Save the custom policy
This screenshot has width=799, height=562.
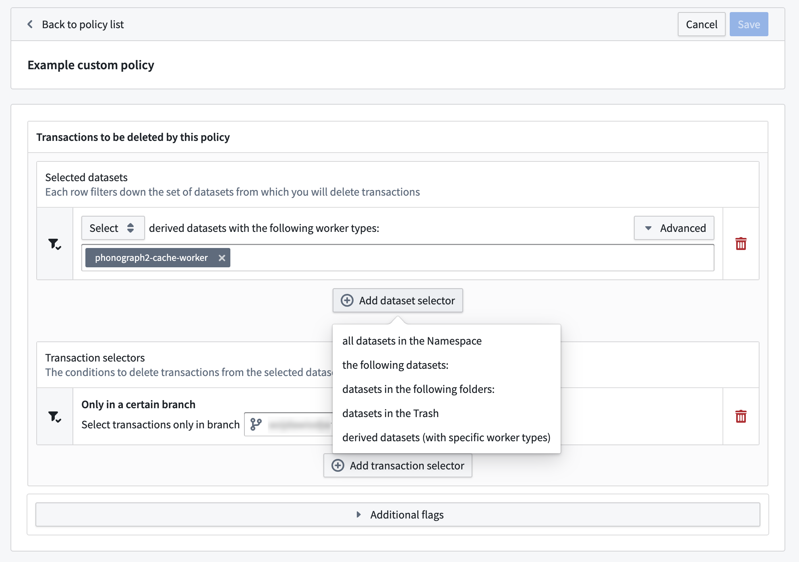[x=749, y=25]
